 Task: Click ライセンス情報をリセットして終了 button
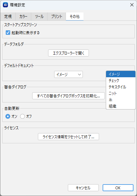coord(68,137)
